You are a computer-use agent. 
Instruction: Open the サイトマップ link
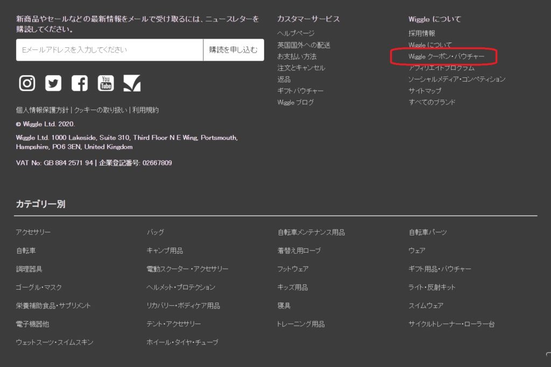pos(425,91)
